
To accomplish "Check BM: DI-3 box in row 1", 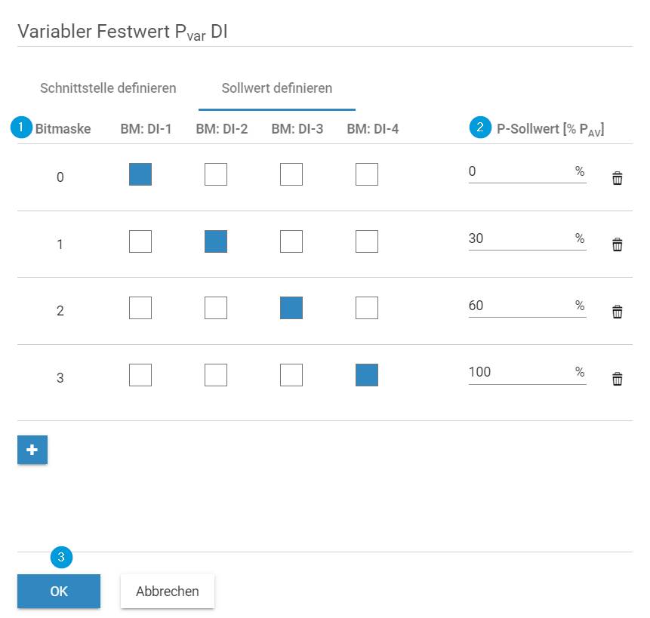I will coord(291,241).
